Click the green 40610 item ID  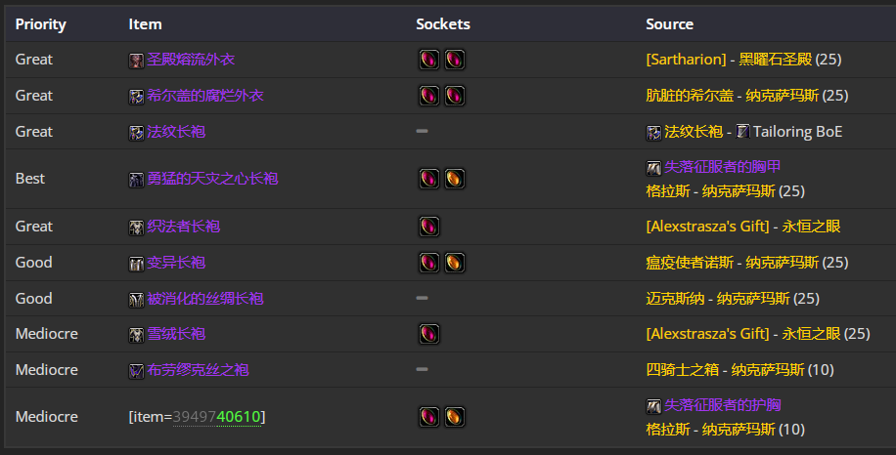[239, 417]
